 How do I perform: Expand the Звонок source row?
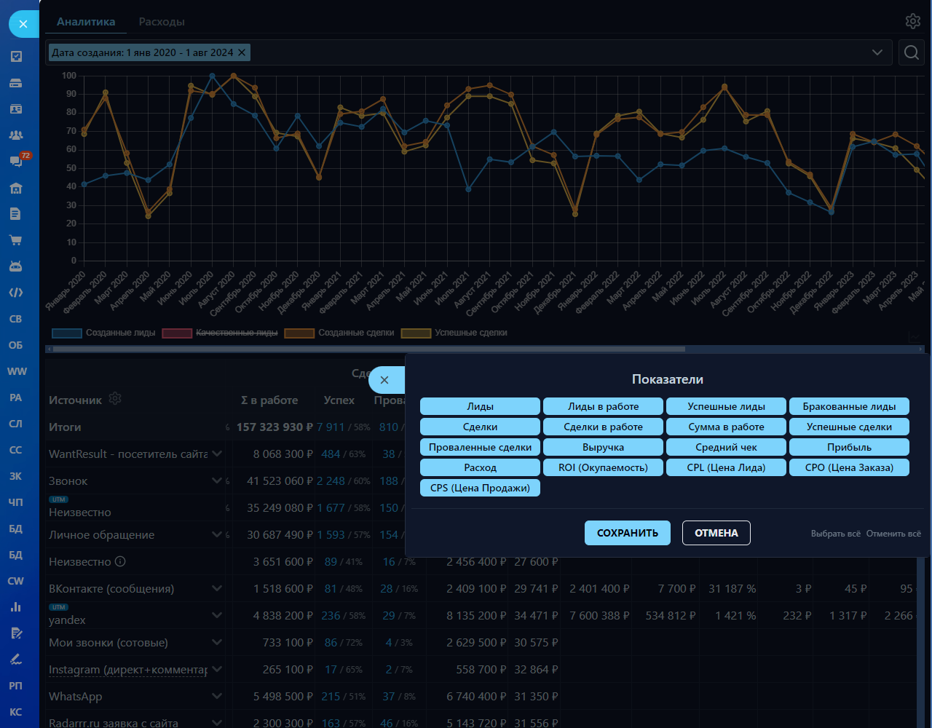(216, 480)
